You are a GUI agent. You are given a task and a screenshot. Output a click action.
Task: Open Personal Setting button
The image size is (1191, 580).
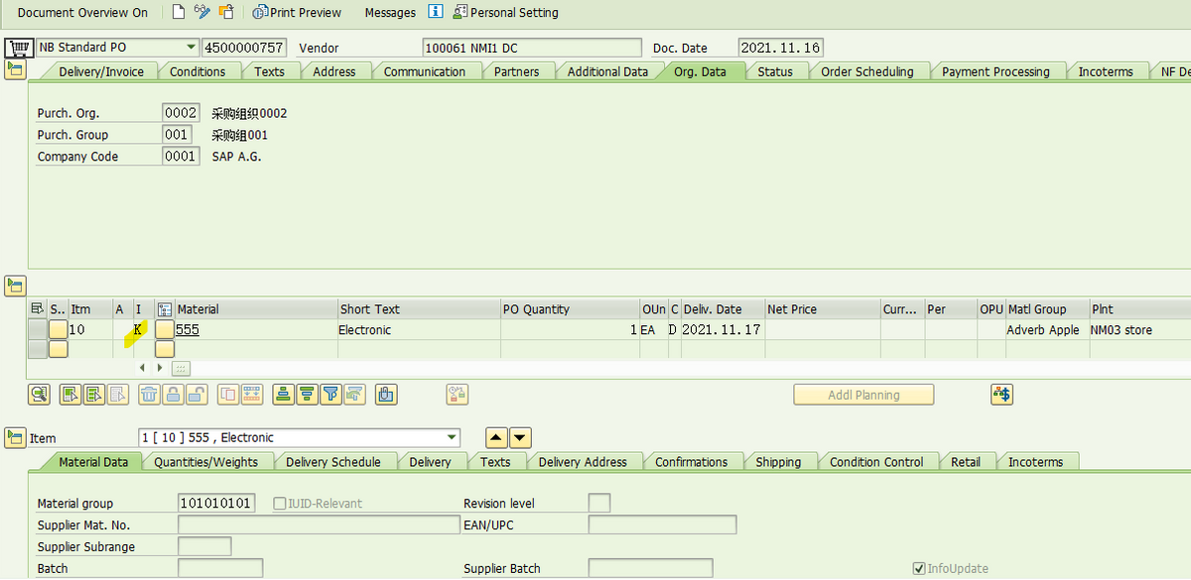click(x=506, y=13)
